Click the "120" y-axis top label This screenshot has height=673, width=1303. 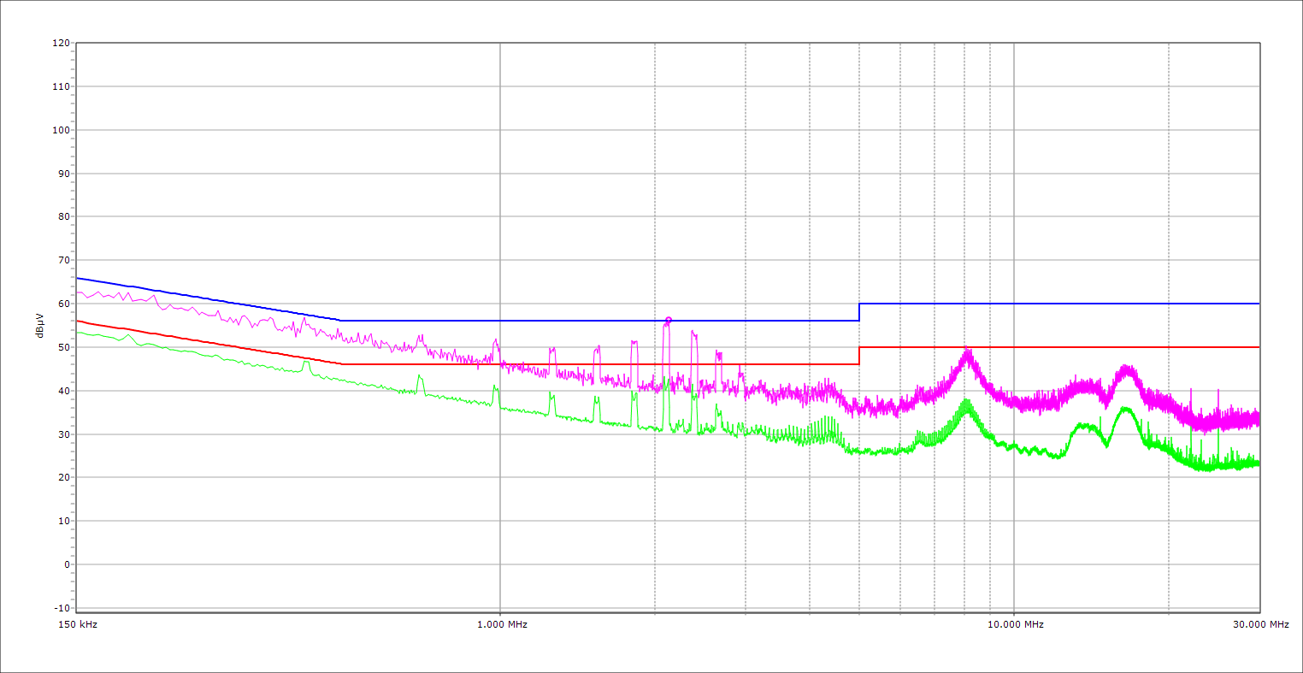pyautogui.click(x=61, y=44)
